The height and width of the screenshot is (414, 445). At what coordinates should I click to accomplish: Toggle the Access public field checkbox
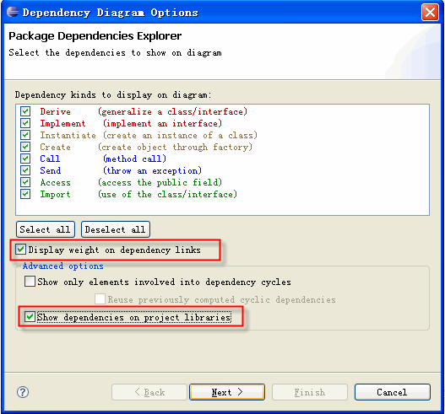(x=25, y=182)
